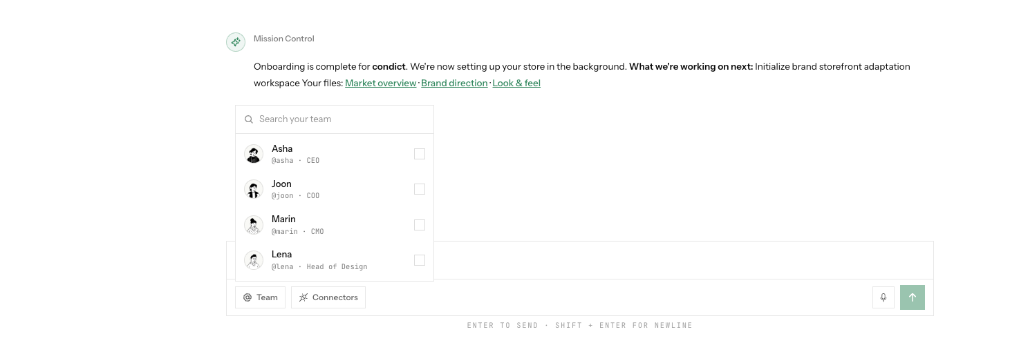Select the Asha @asha list entry

(x=335, y=154)
